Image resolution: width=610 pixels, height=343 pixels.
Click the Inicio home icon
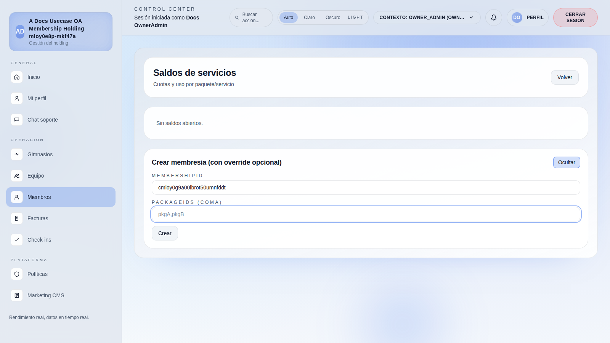17,77
